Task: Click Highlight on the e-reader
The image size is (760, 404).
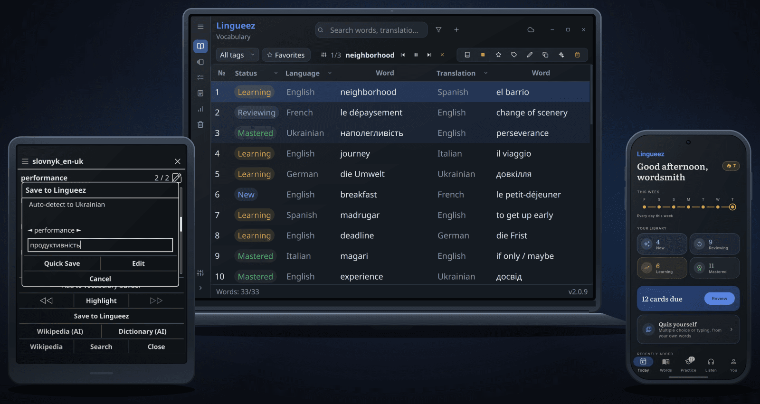Action: click(101, 301)
